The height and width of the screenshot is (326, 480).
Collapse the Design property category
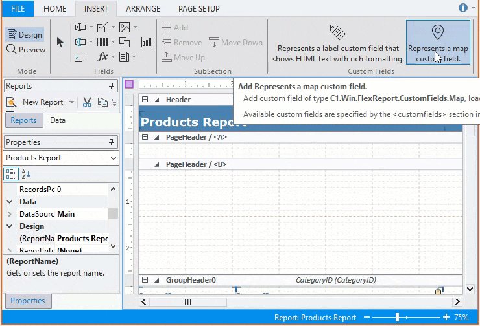(10, 226)
